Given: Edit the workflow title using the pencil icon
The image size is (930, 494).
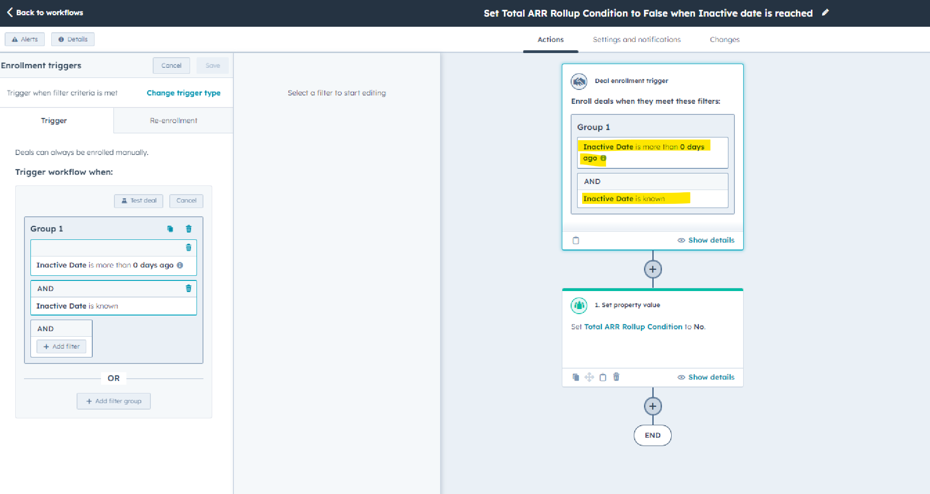Looking at the screenshot, I should 825,12.
